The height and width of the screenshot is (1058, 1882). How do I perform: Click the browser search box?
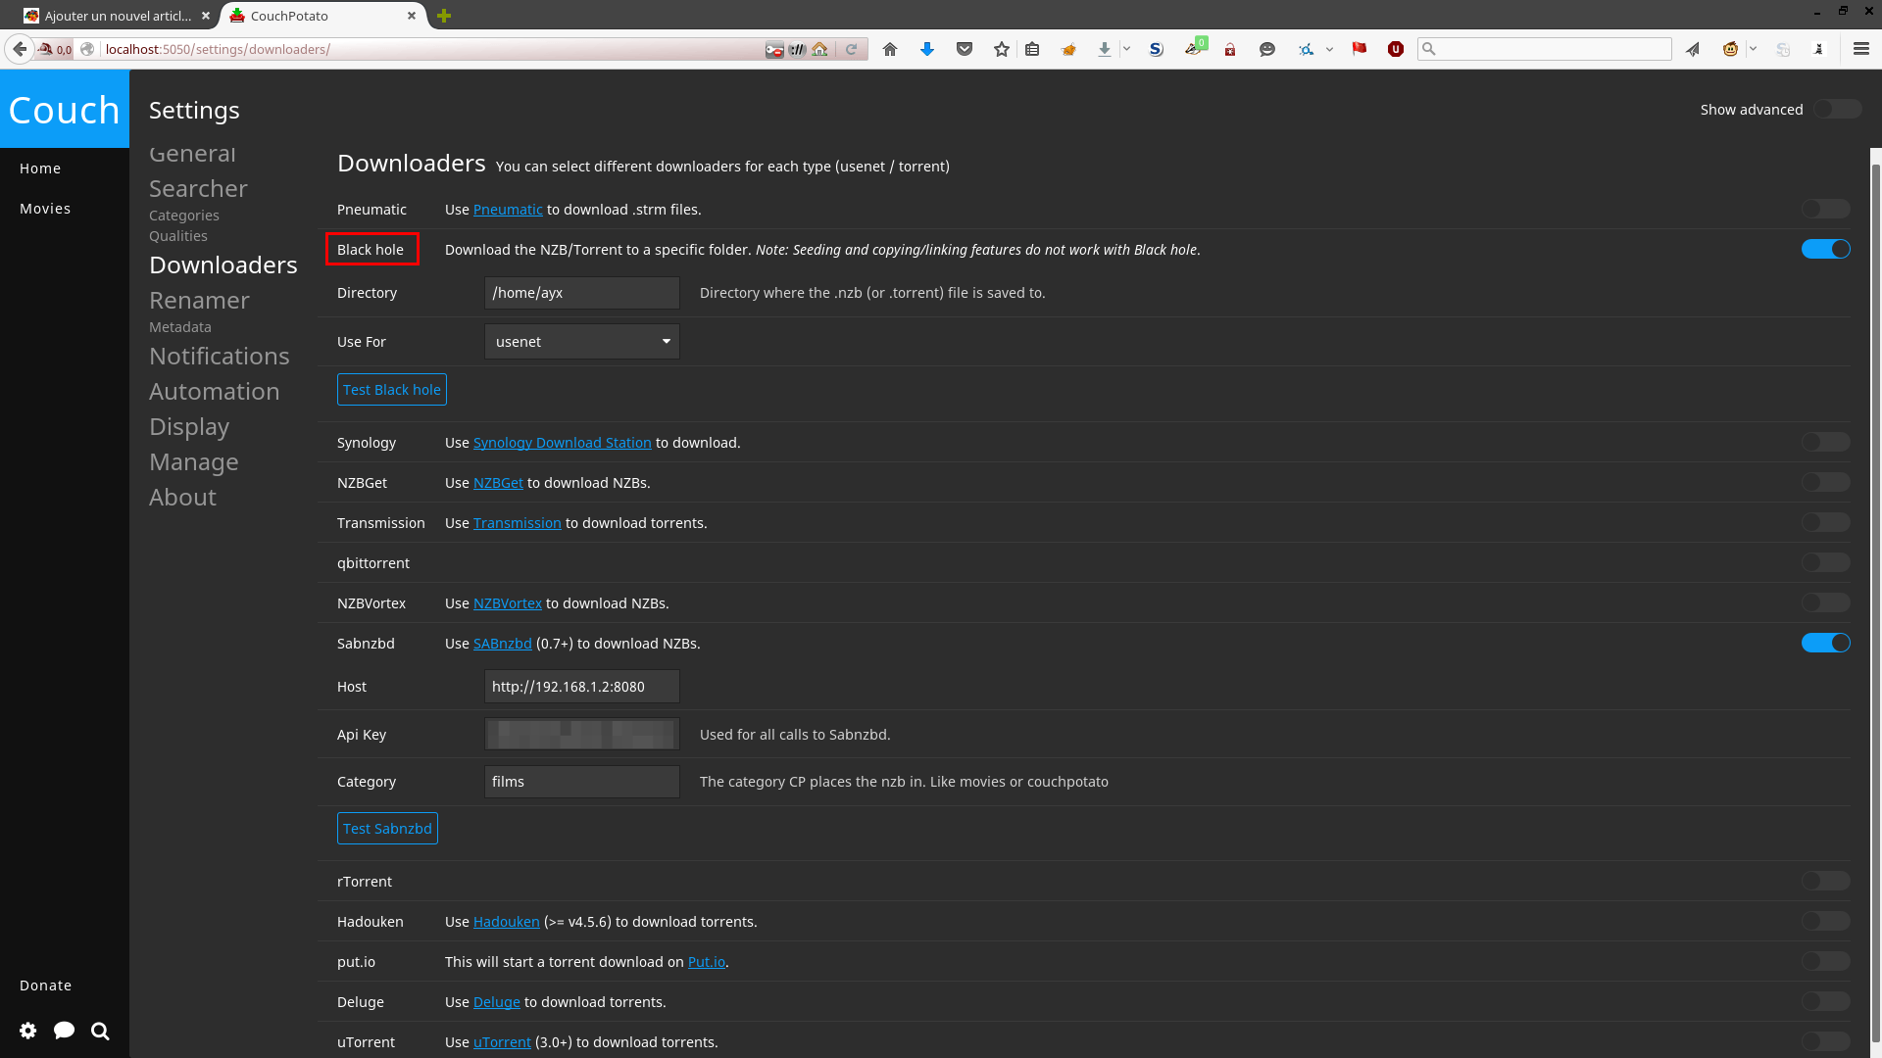[1545, 49]
